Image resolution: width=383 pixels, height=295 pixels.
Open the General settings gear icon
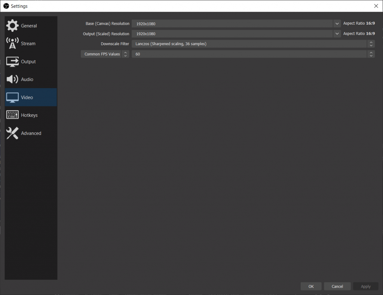(12, 25)
